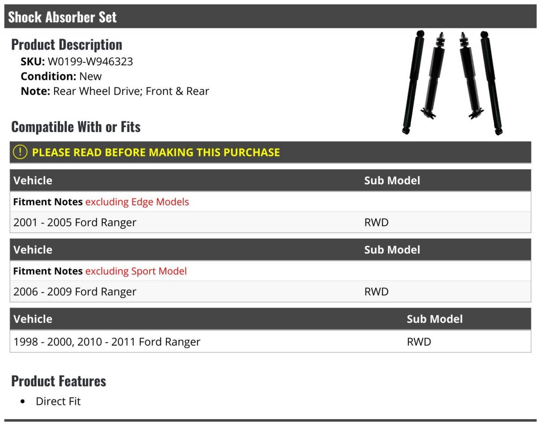
Task: Click the yellow exclamation warning icon
Action: [x=20, y=152]
